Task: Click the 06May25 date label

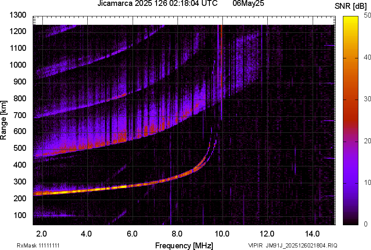Action: pos(249,4)
